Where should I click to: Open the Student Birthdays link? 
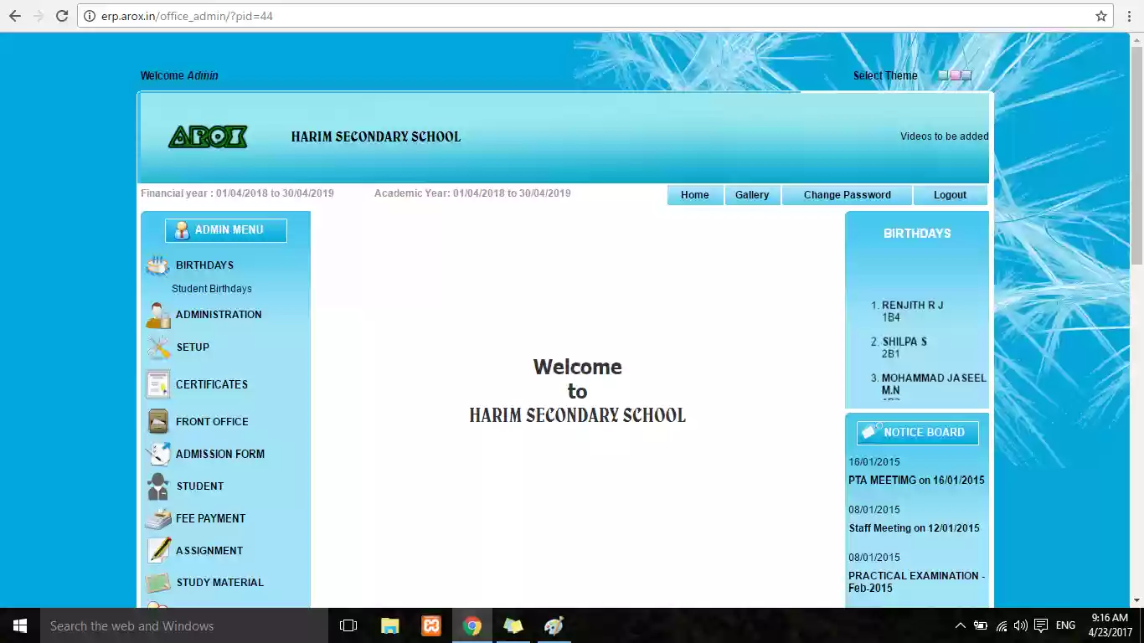(x=212, y=289)
